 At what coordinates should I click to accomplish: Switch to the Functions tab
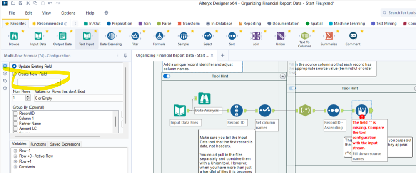coord(38,144)
